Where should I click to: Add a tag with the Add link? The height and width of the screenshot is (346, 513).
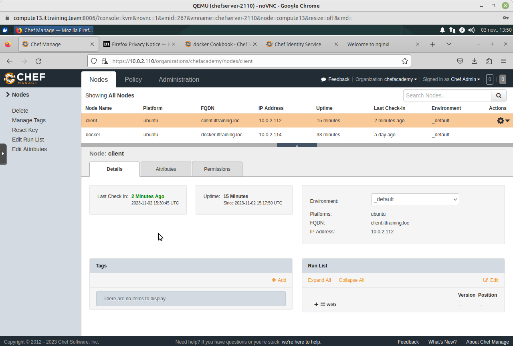click(x=279, y=280)
